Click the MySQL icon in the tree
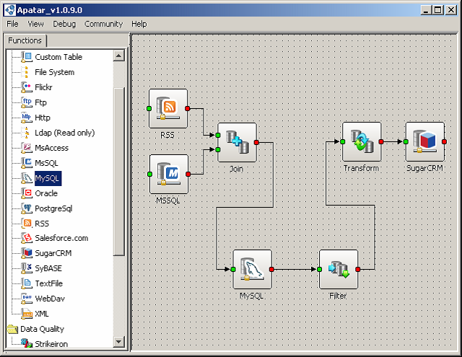The image size is (462, 357). [x=27, y=178]
